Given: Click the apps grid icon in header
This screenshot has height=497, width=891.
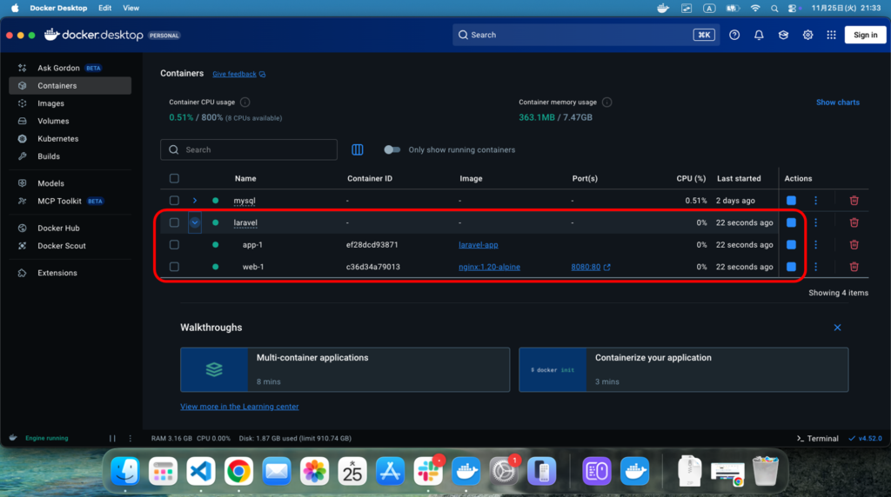Looking at the screenshot, I should click(x=831, y=35).
